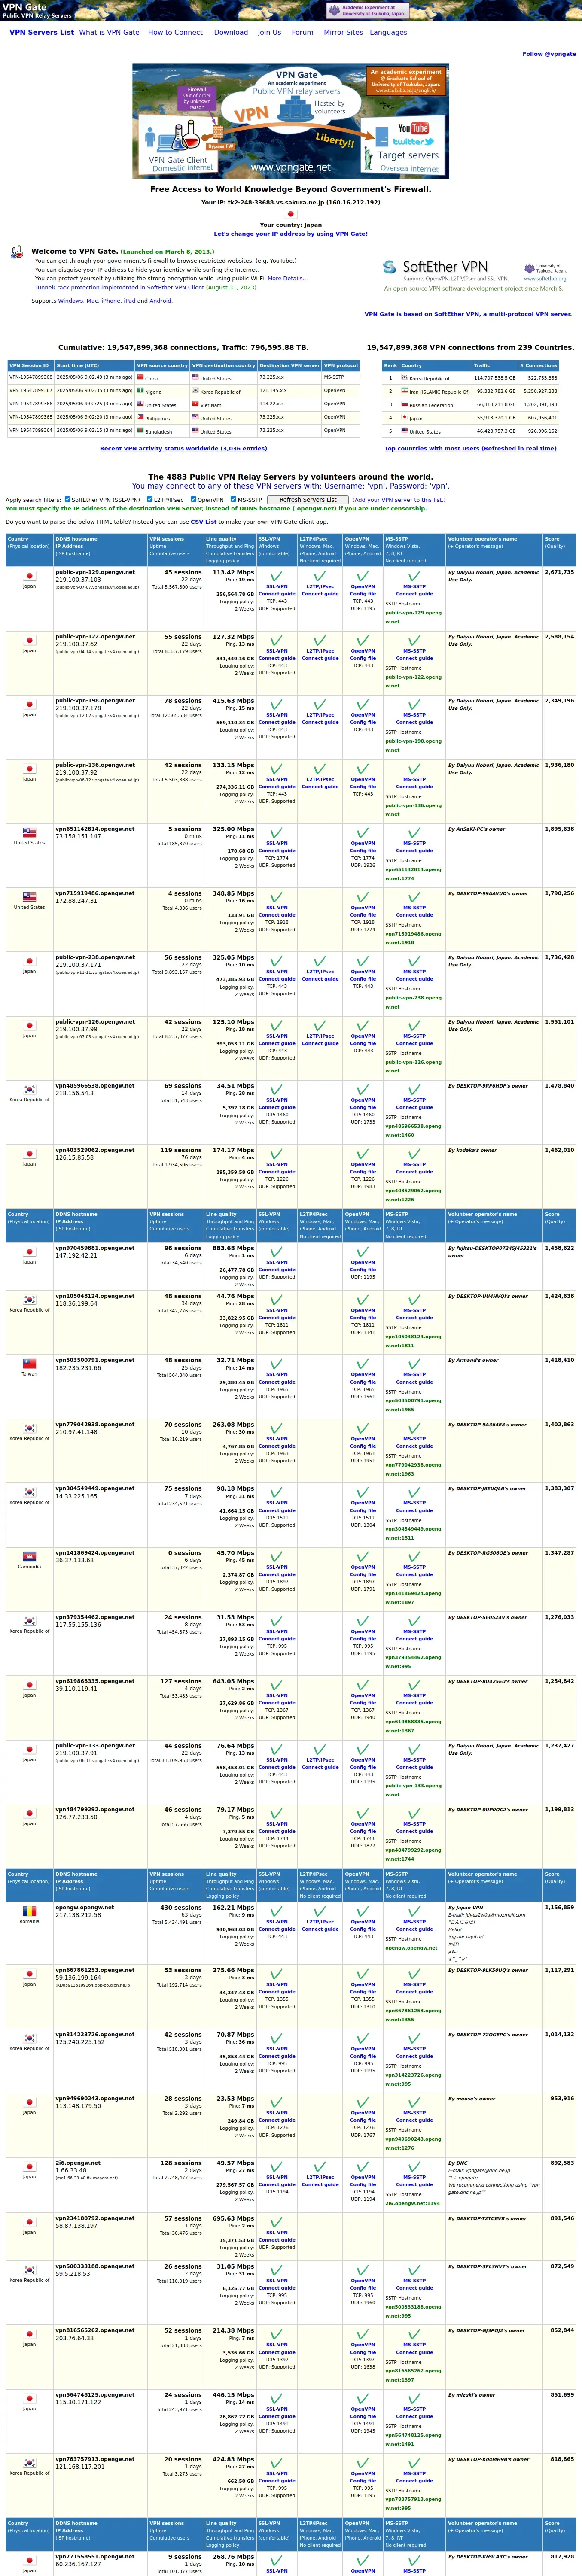Toggle L2TP/IPsec filter checkbox
This screenshot has width=582, height=2576.
150,499
